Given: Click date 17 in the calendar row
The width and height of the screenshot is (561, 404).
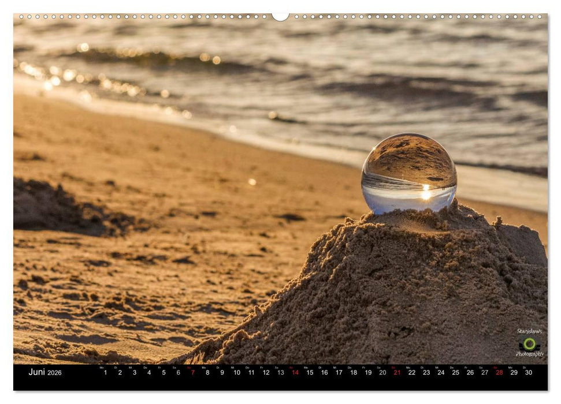Looking at the screenshot, I should (x=339, y=373).
